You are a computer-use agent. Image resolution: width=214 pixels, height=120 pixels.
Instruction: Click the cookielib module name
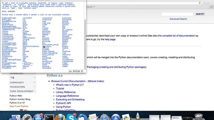[x=46, y=20]
